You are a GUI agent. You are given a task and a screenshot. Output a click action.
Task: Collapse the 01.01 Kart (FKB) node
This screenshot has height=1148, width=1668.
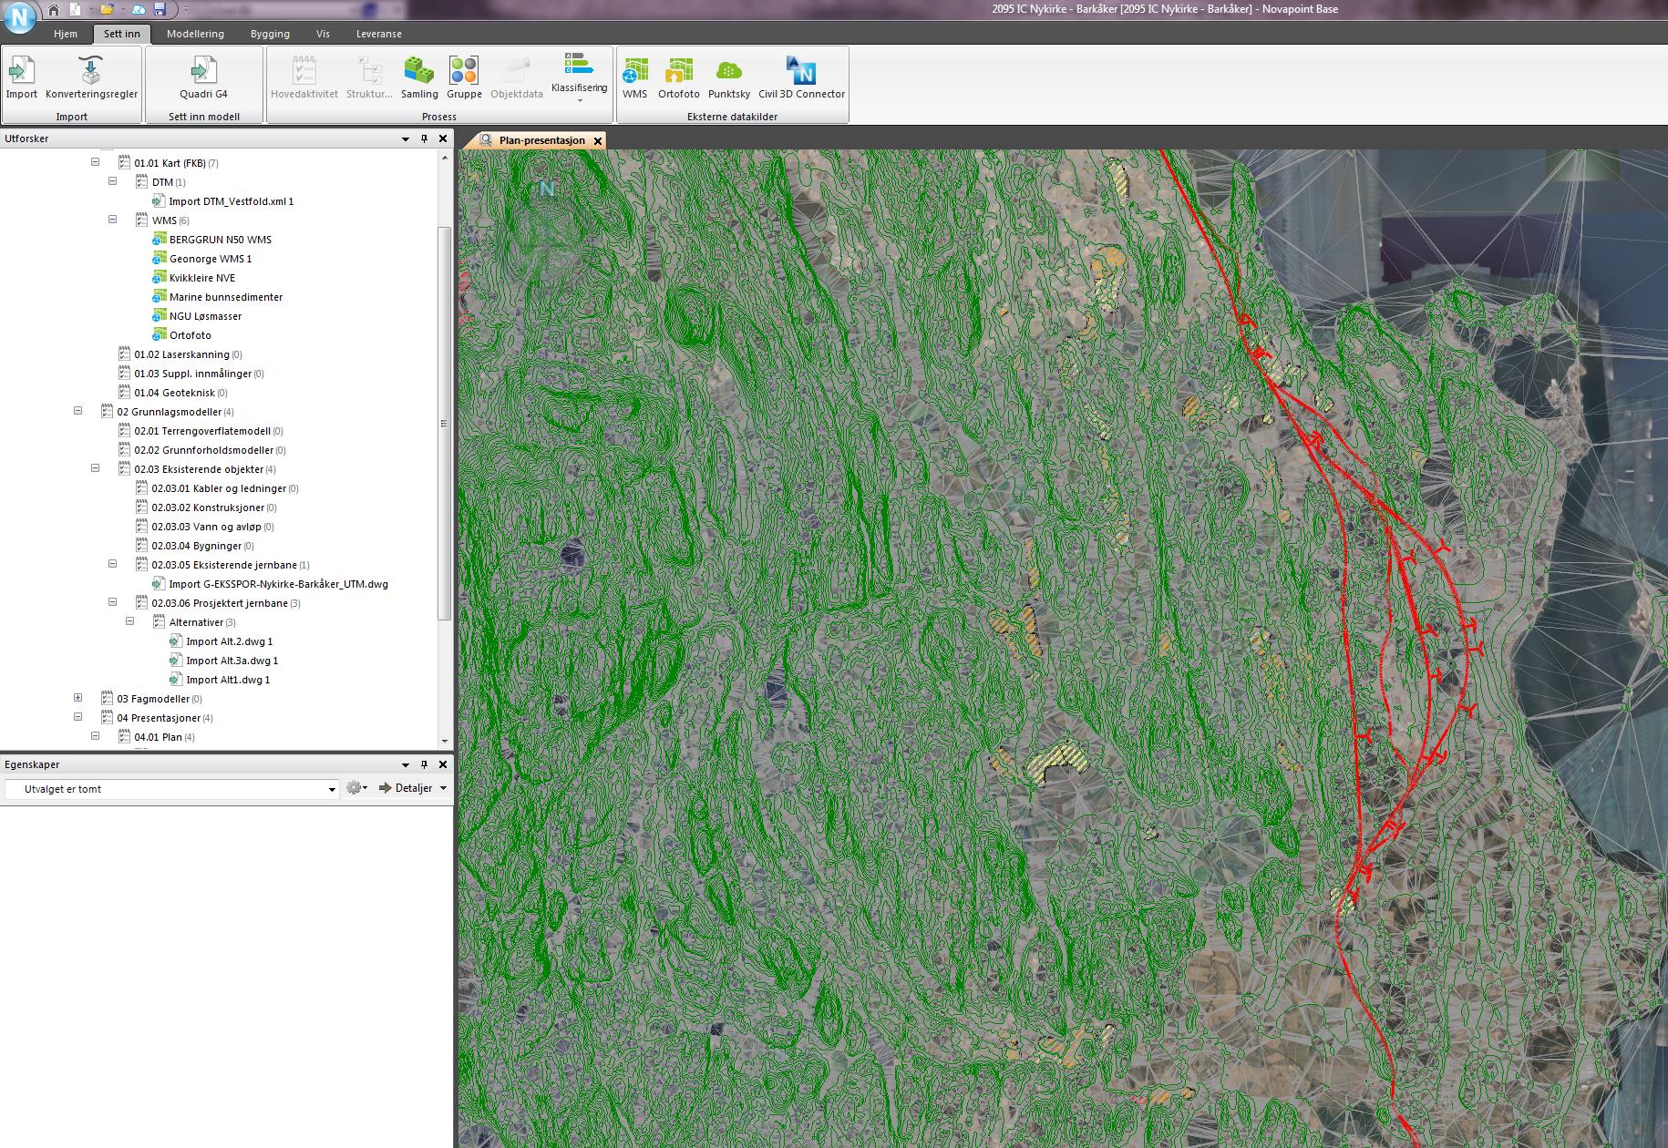(x=95, y=162)
